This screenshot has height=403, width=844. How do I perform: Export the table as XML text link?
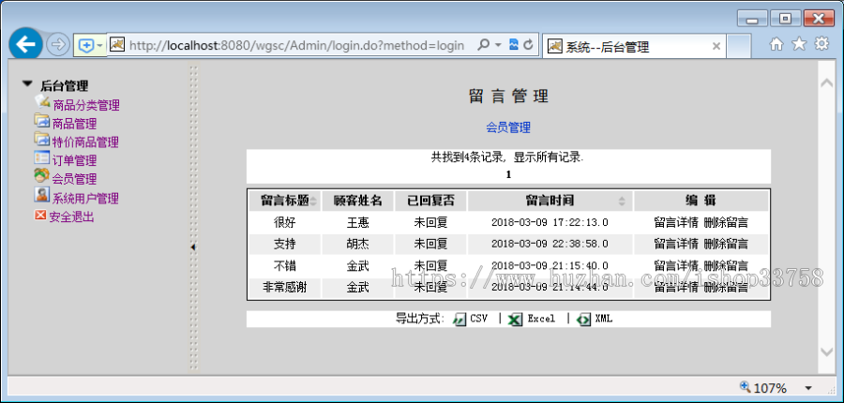pyautogui.click(x=604, y=319)
